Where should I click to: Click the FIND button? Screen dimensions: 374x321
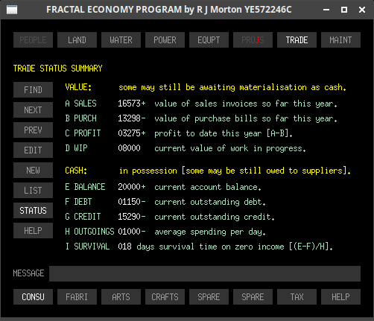(x=33, y=90)
